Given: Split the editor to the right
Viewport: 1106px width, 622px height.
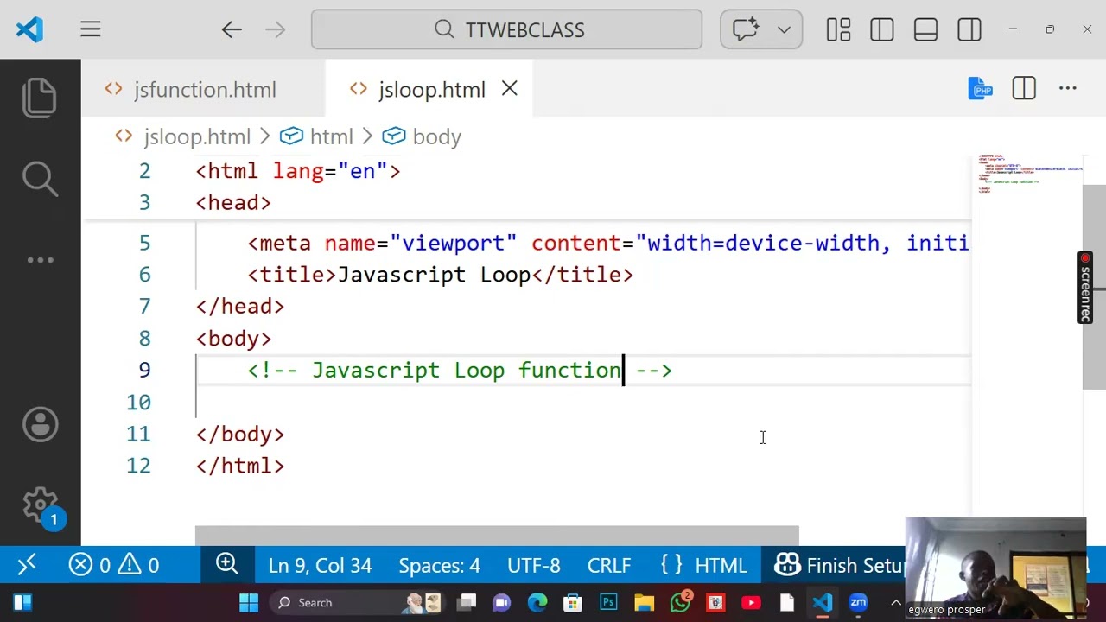Looking at the screenshot, I should click(1024, 88).
